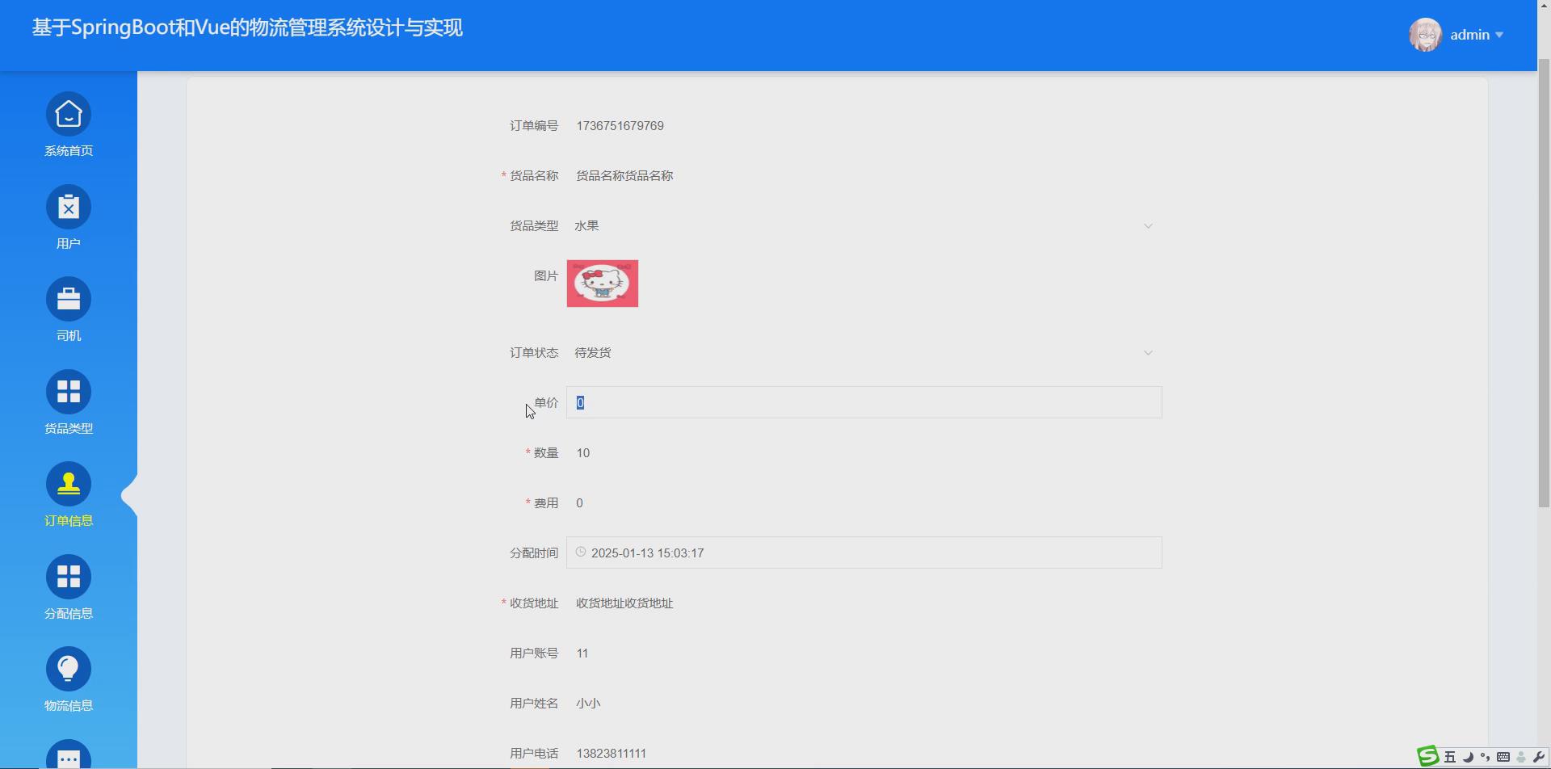Open the on-screen keyboard from input tray
Viewport: 1551px width, 769px height.
pos(1503,757)
